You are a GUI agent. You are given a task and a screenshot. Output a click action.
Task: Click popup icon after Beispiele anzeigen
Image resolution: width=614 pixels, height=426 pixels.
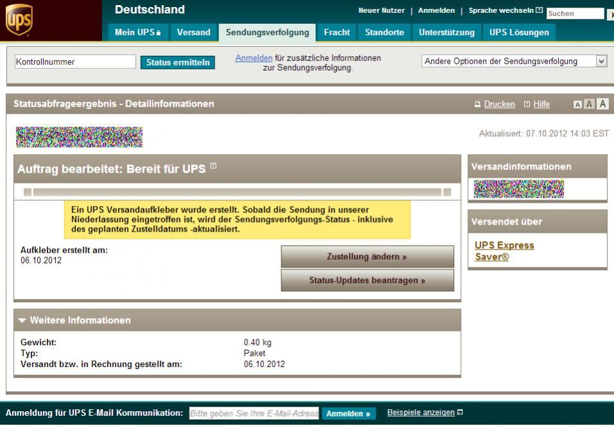pyautogui.click(x=460, y=413)
